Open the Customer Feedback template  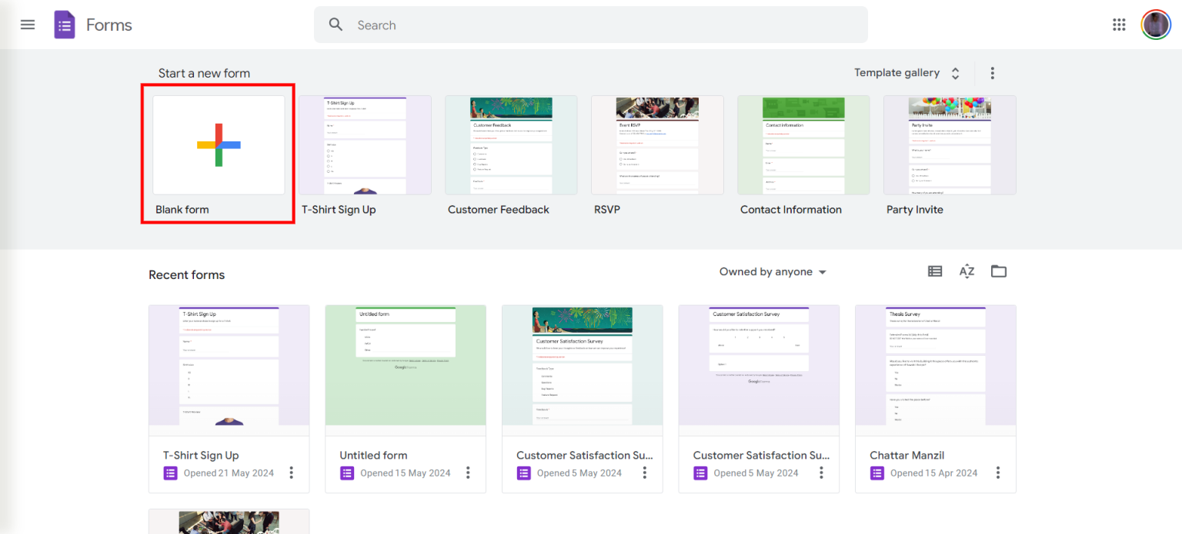[511, 145]
